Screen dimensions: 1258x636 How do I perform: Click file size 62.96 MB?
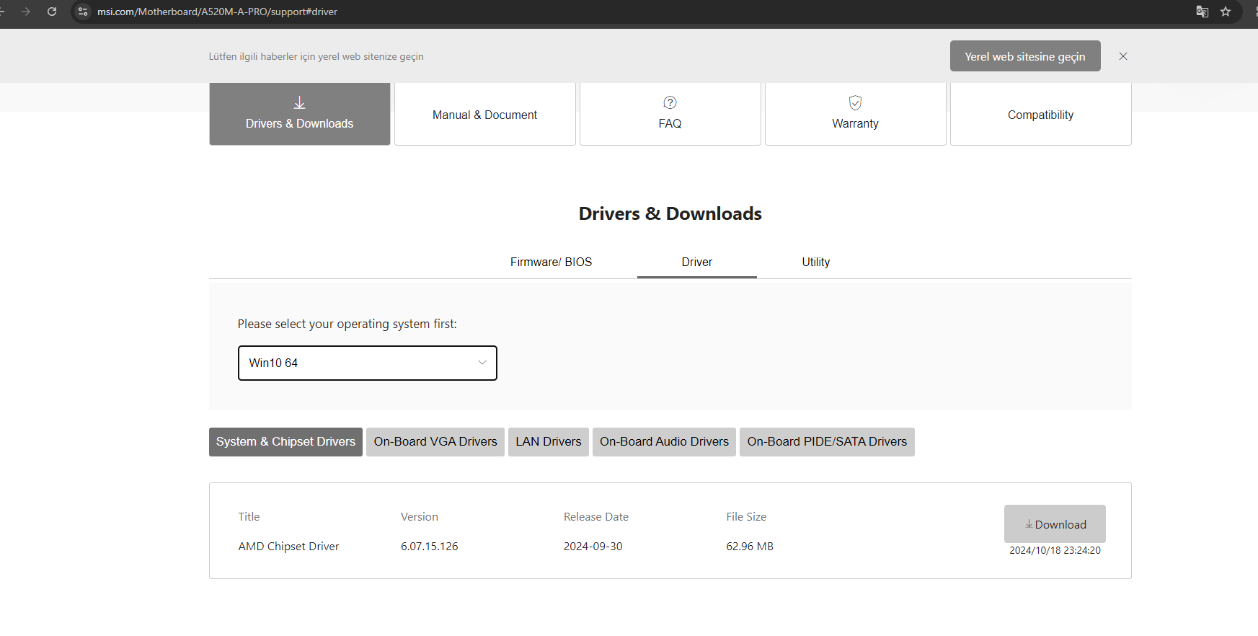[x=750, y=547]
